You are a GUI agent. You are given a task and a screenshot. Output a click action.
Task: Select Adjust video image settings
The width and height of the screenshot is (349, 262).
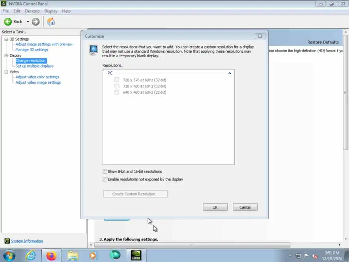point(38,83)
